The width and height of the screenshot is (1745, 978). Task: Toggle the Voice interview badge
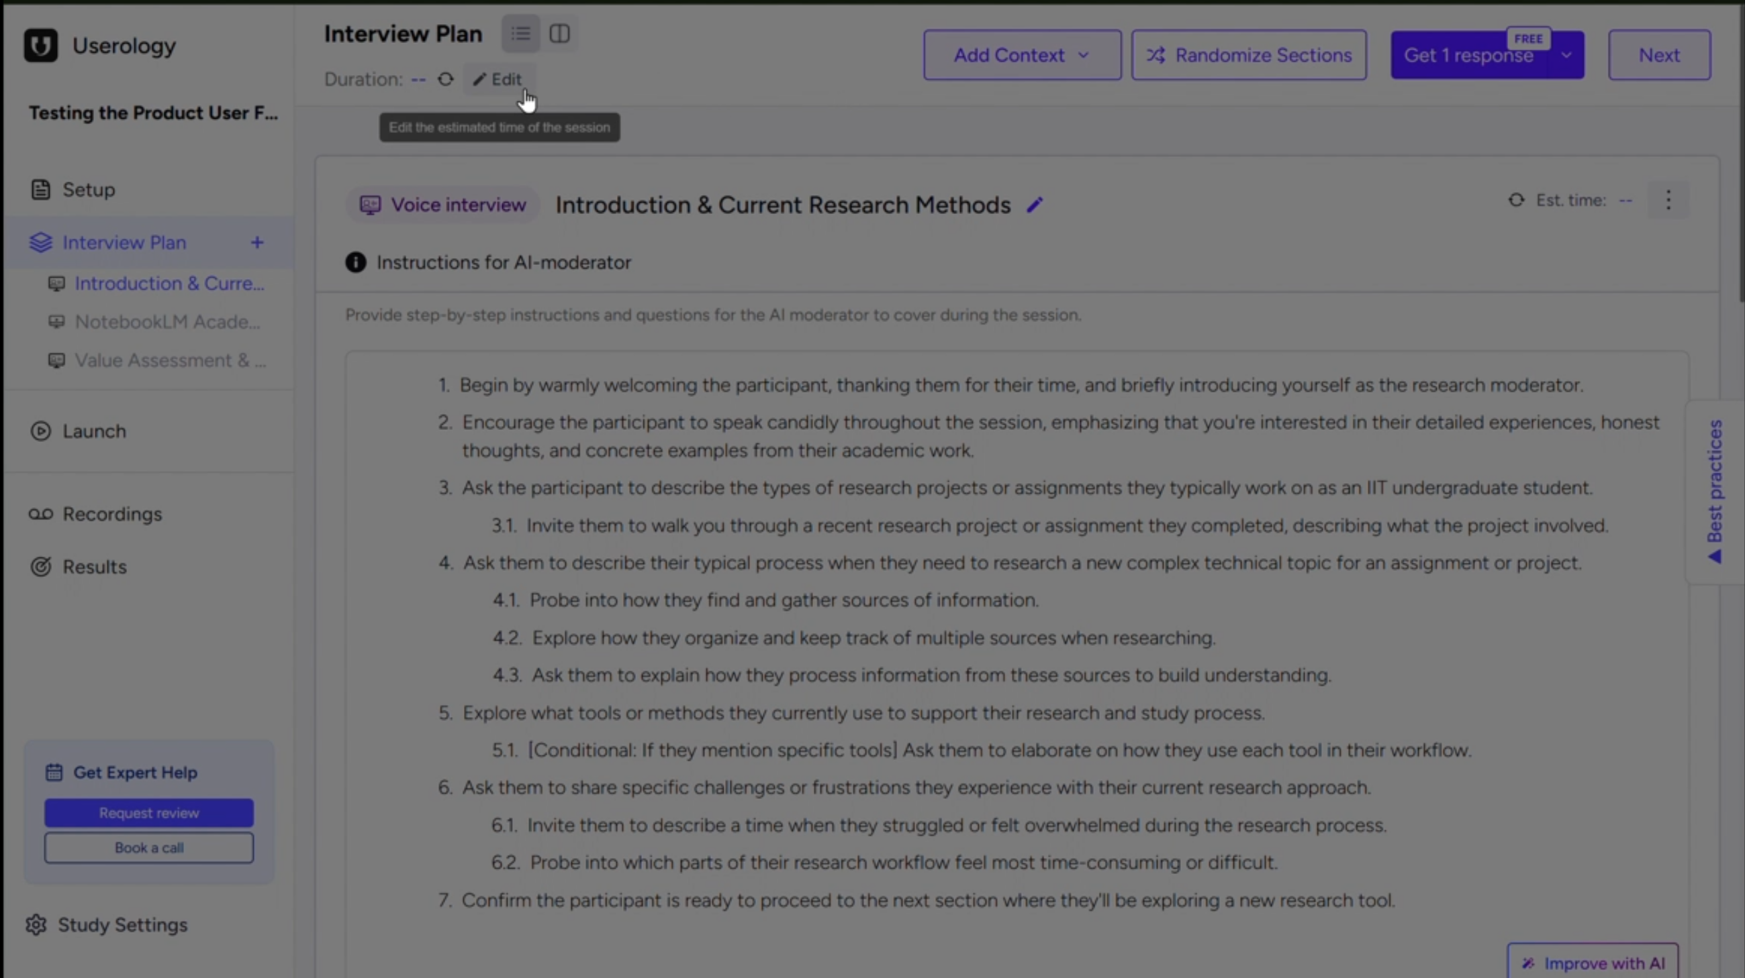tap(442, 205)
